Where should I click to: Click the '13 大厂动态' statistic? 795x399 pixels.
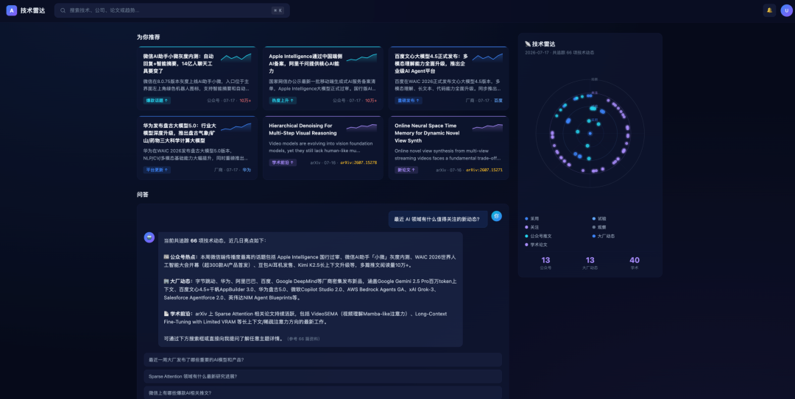click(x=590, y=263)
